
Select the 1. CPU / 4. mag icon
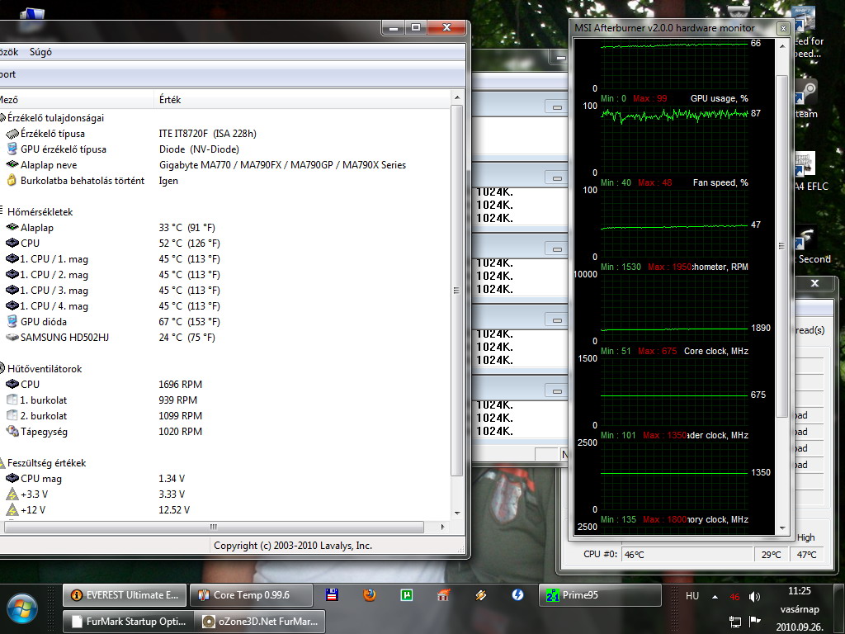tap(12, 305)
